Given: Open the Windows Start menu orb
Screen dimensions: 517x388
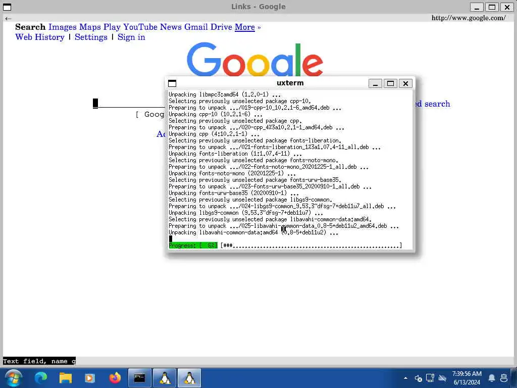Looking at the screenshot, I should pyautogui.click(x=14, y=378).
